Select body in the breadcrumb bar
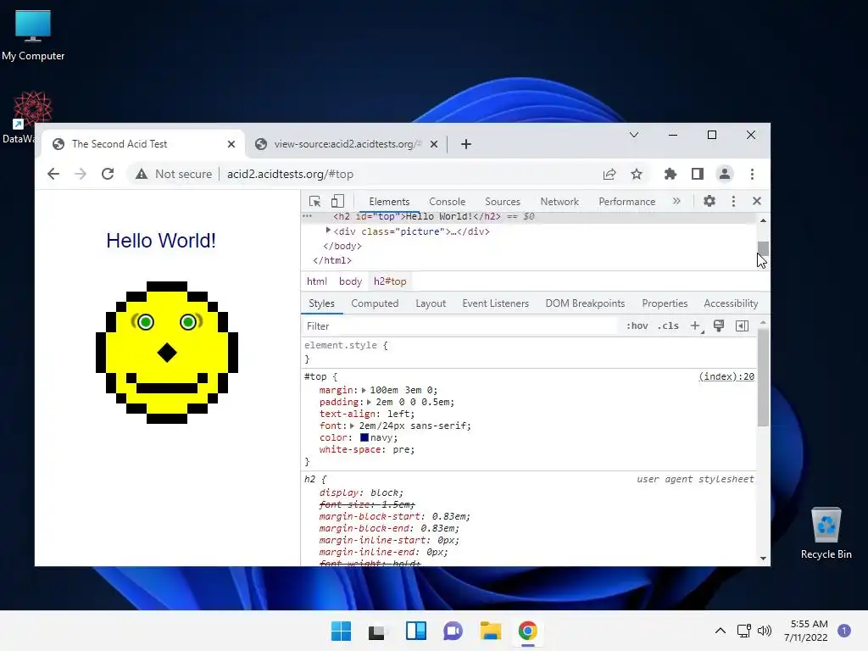This screenshot has width=868, height=651. 350,281
